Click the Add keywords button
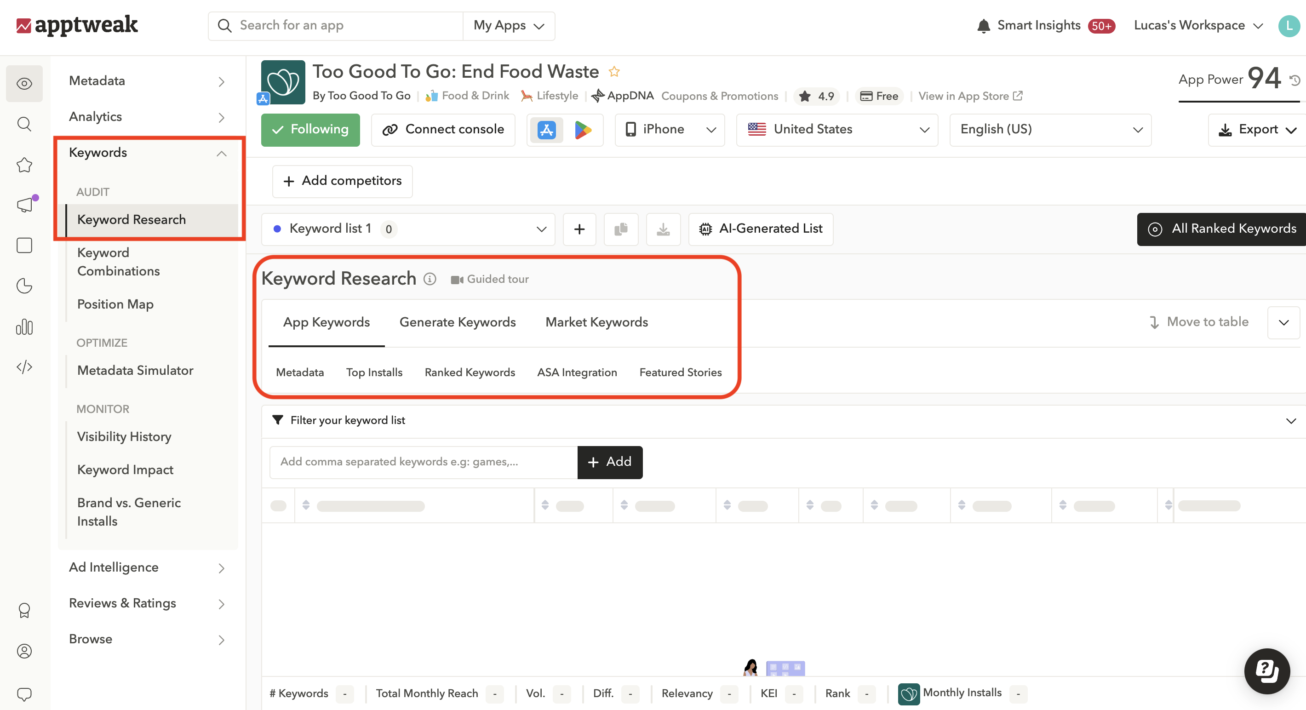 coord(610,462)
